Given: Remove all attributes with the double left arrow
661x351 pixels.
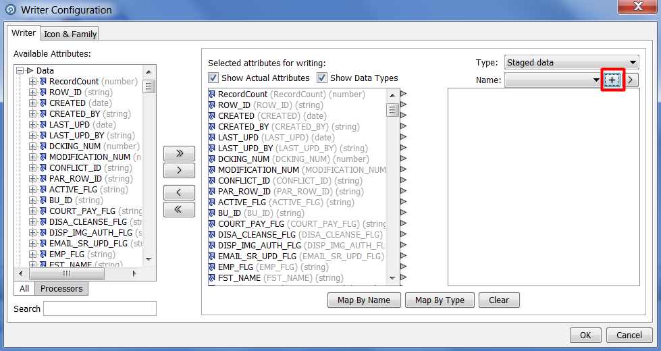Looking at the screenshot, I should 179,209.
